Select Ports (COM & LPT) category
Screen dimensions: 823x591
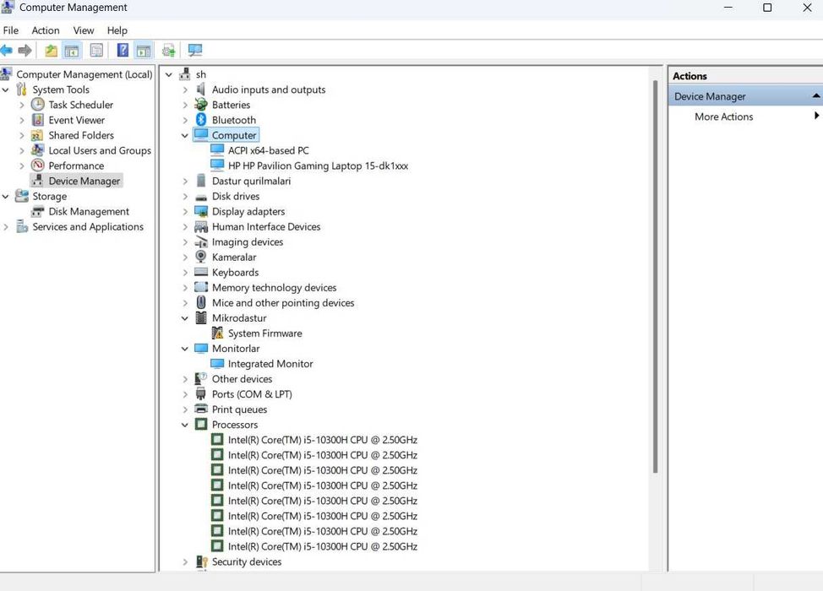click(x=252, y=393)
